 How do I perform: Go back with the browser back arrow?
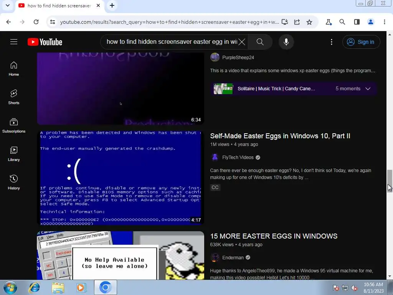pyautogui.click(x=8, y=22)
